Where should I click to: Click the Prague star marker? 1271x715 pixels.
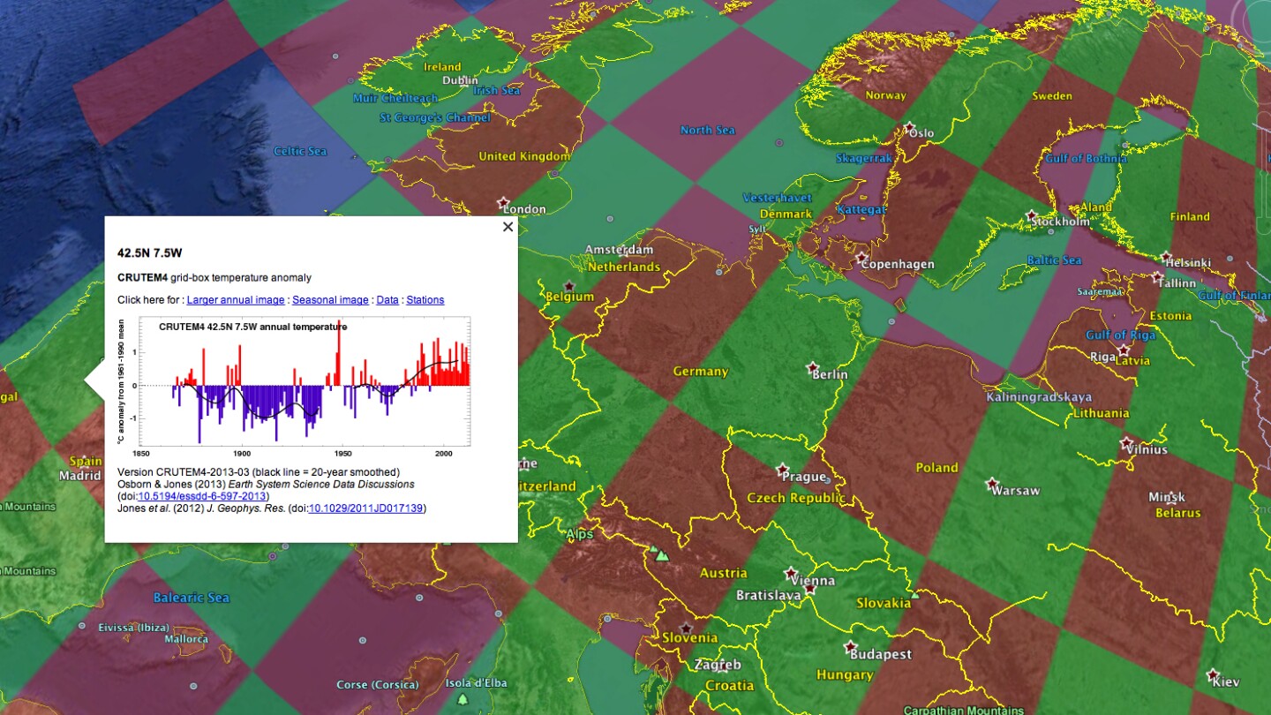pos(782,469)
